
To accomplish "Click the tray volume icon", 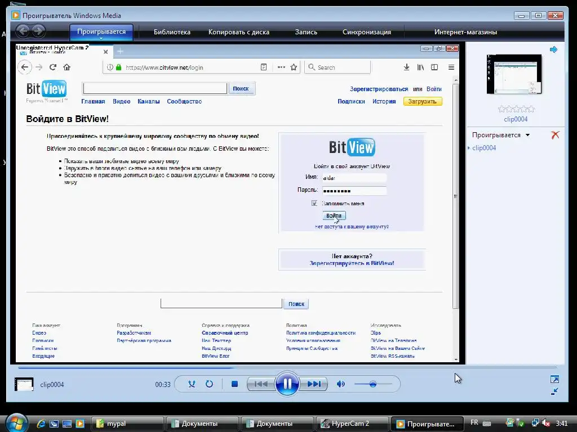I will click(x=547, y=423).
